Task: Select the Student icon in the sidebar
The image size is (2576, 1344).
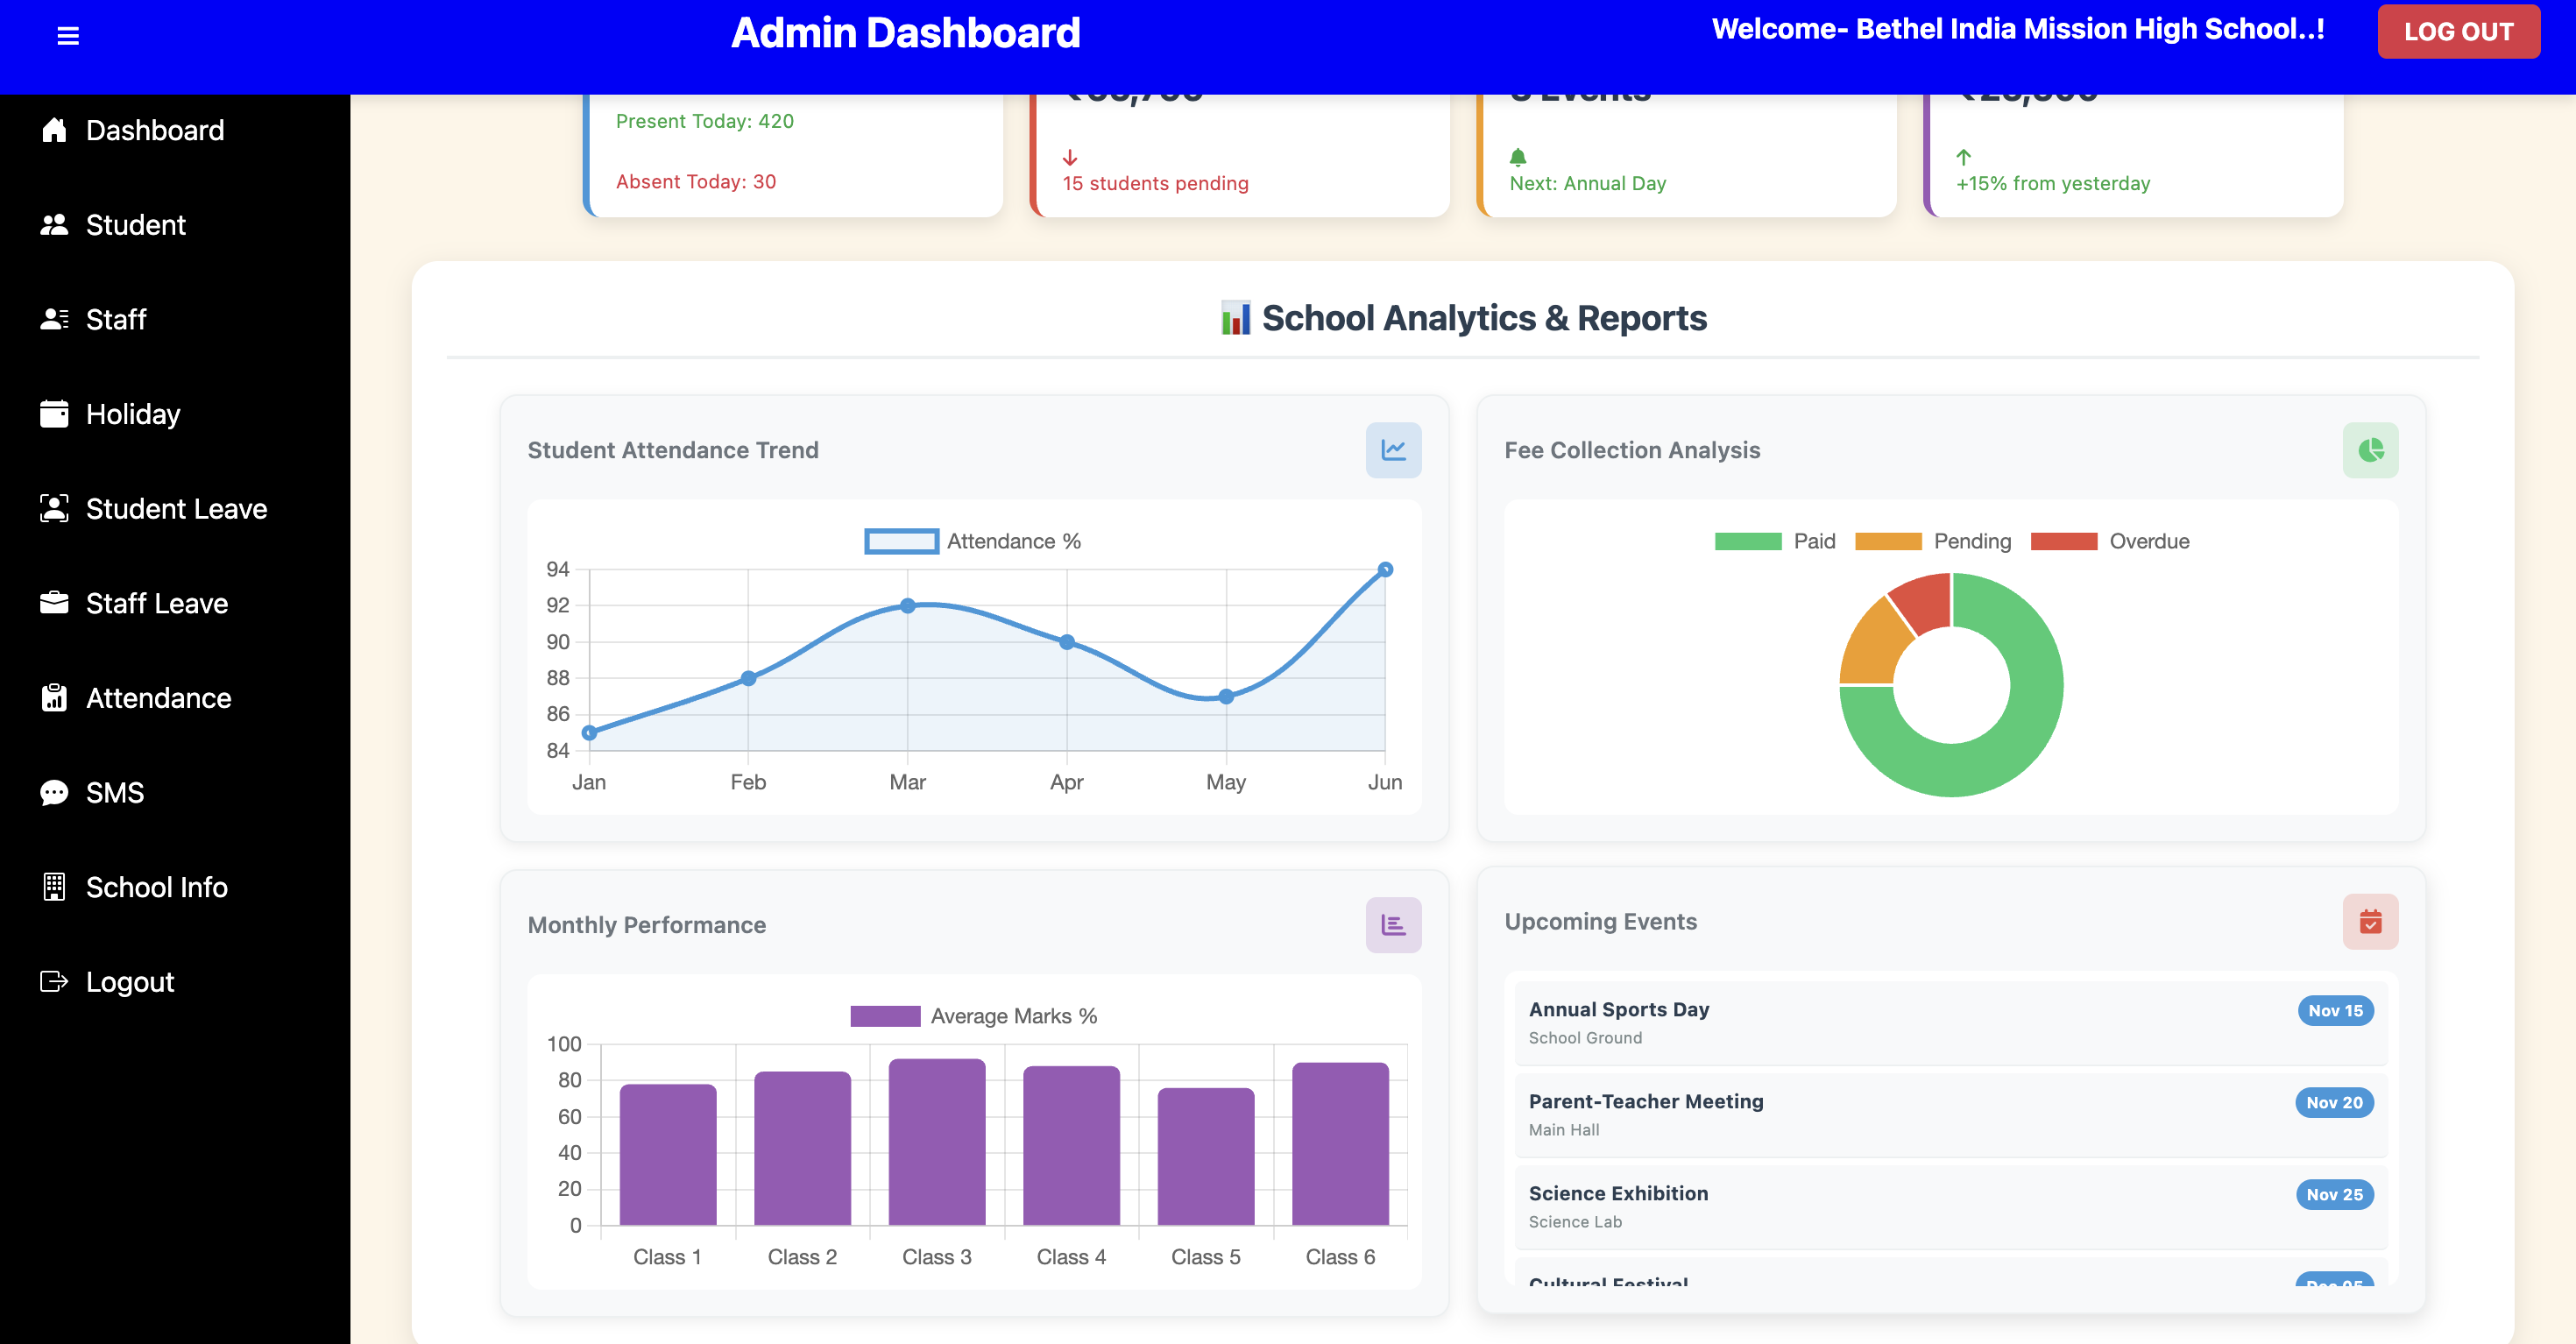Action: tap(53, 224)
